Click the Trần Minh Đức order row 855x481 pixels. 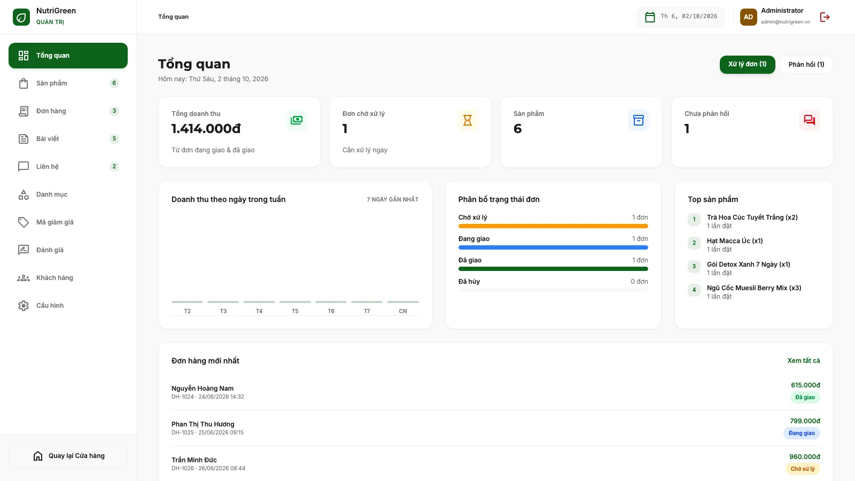pyautogui.click(x=495, y=464)
